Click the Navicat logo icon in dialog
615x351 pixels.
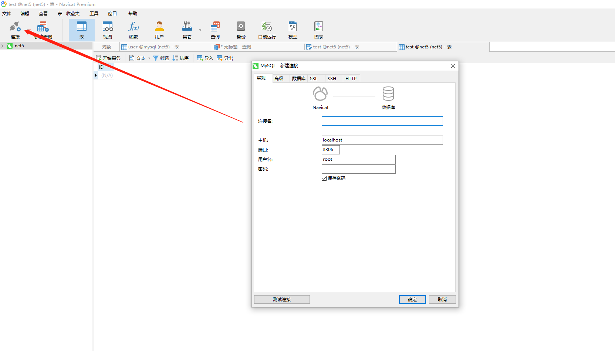[x=320, y=94]
